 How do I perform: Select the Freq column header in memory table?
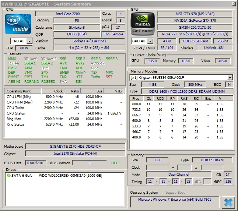click(x=137, y=98)
